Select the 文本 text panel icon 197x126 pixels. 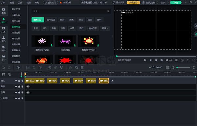pos(4,30)
